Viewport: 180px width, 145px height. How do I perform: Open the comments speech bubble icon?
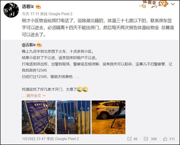point(146,139)
